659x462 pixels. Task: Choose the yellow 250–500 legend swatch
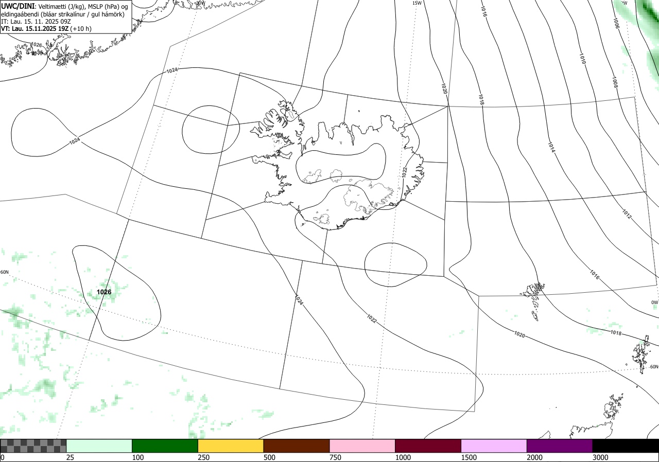231,446
